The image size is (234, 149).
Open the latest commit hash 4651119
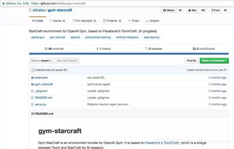pos(210,70)
